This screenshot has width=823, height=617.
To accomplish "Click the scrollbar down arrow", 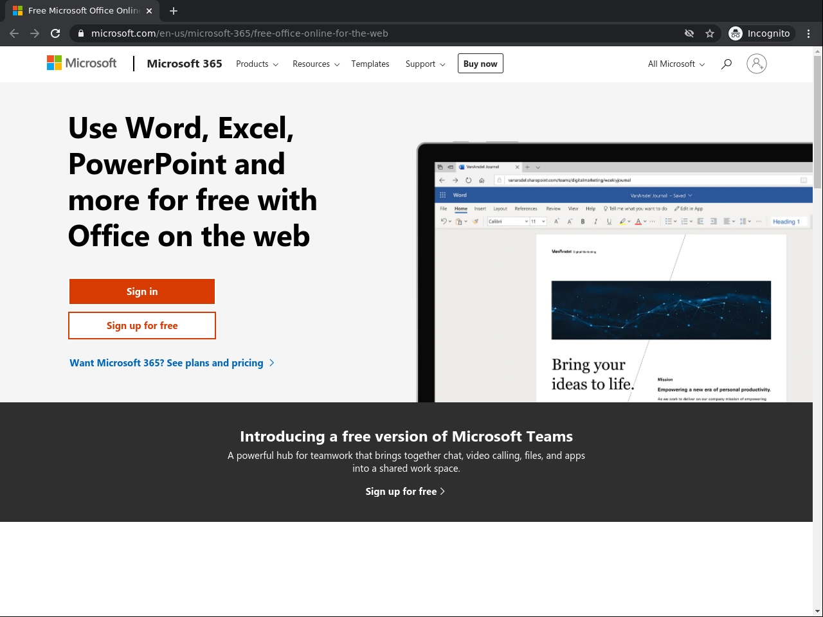I will (x=817, y=611).
